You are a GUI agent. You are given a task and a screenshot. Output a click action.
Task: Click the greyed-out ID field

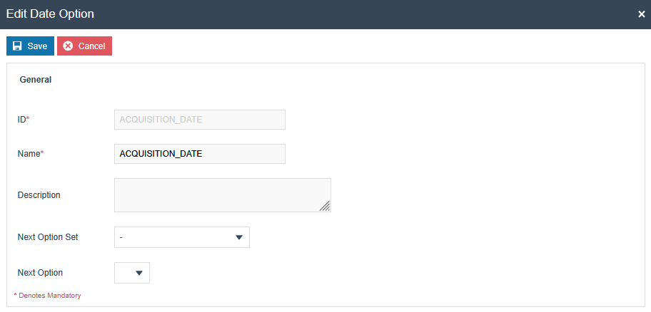[199, 120]
